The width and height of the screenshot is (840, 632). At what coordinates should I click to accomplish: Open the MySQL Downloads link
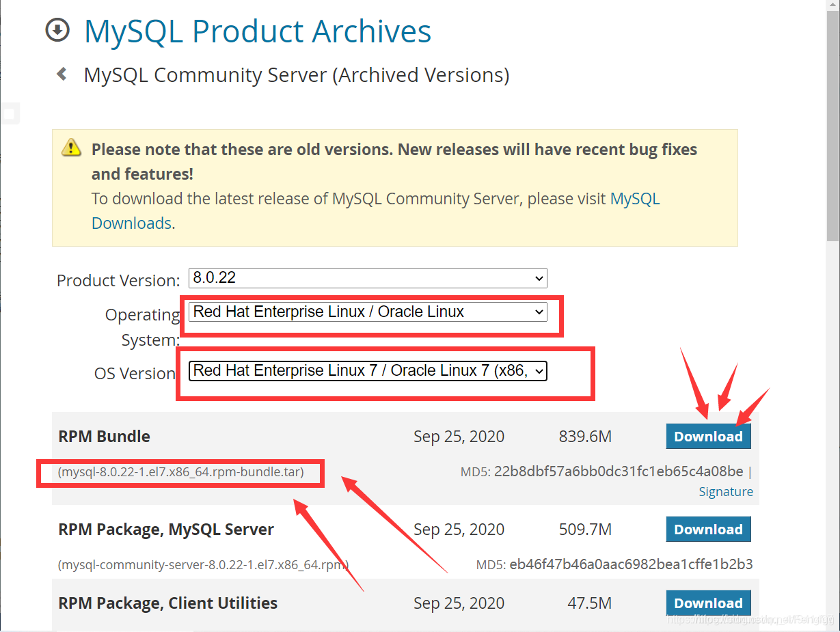[x=634, y=198]
